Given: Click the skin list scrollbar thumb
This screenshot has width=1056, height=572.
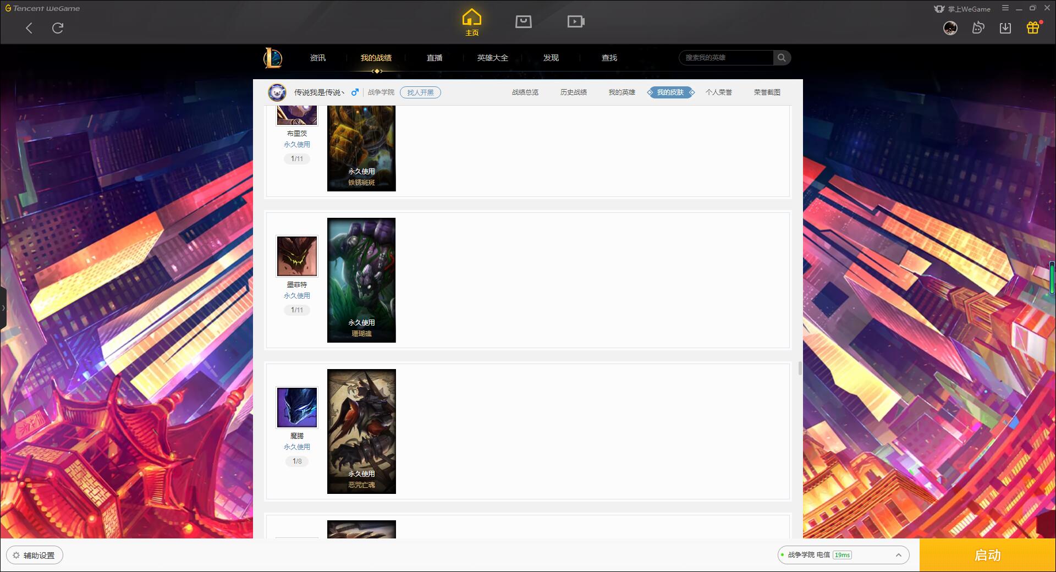Looking at the screenshot, I should click(x=800, y=369).
